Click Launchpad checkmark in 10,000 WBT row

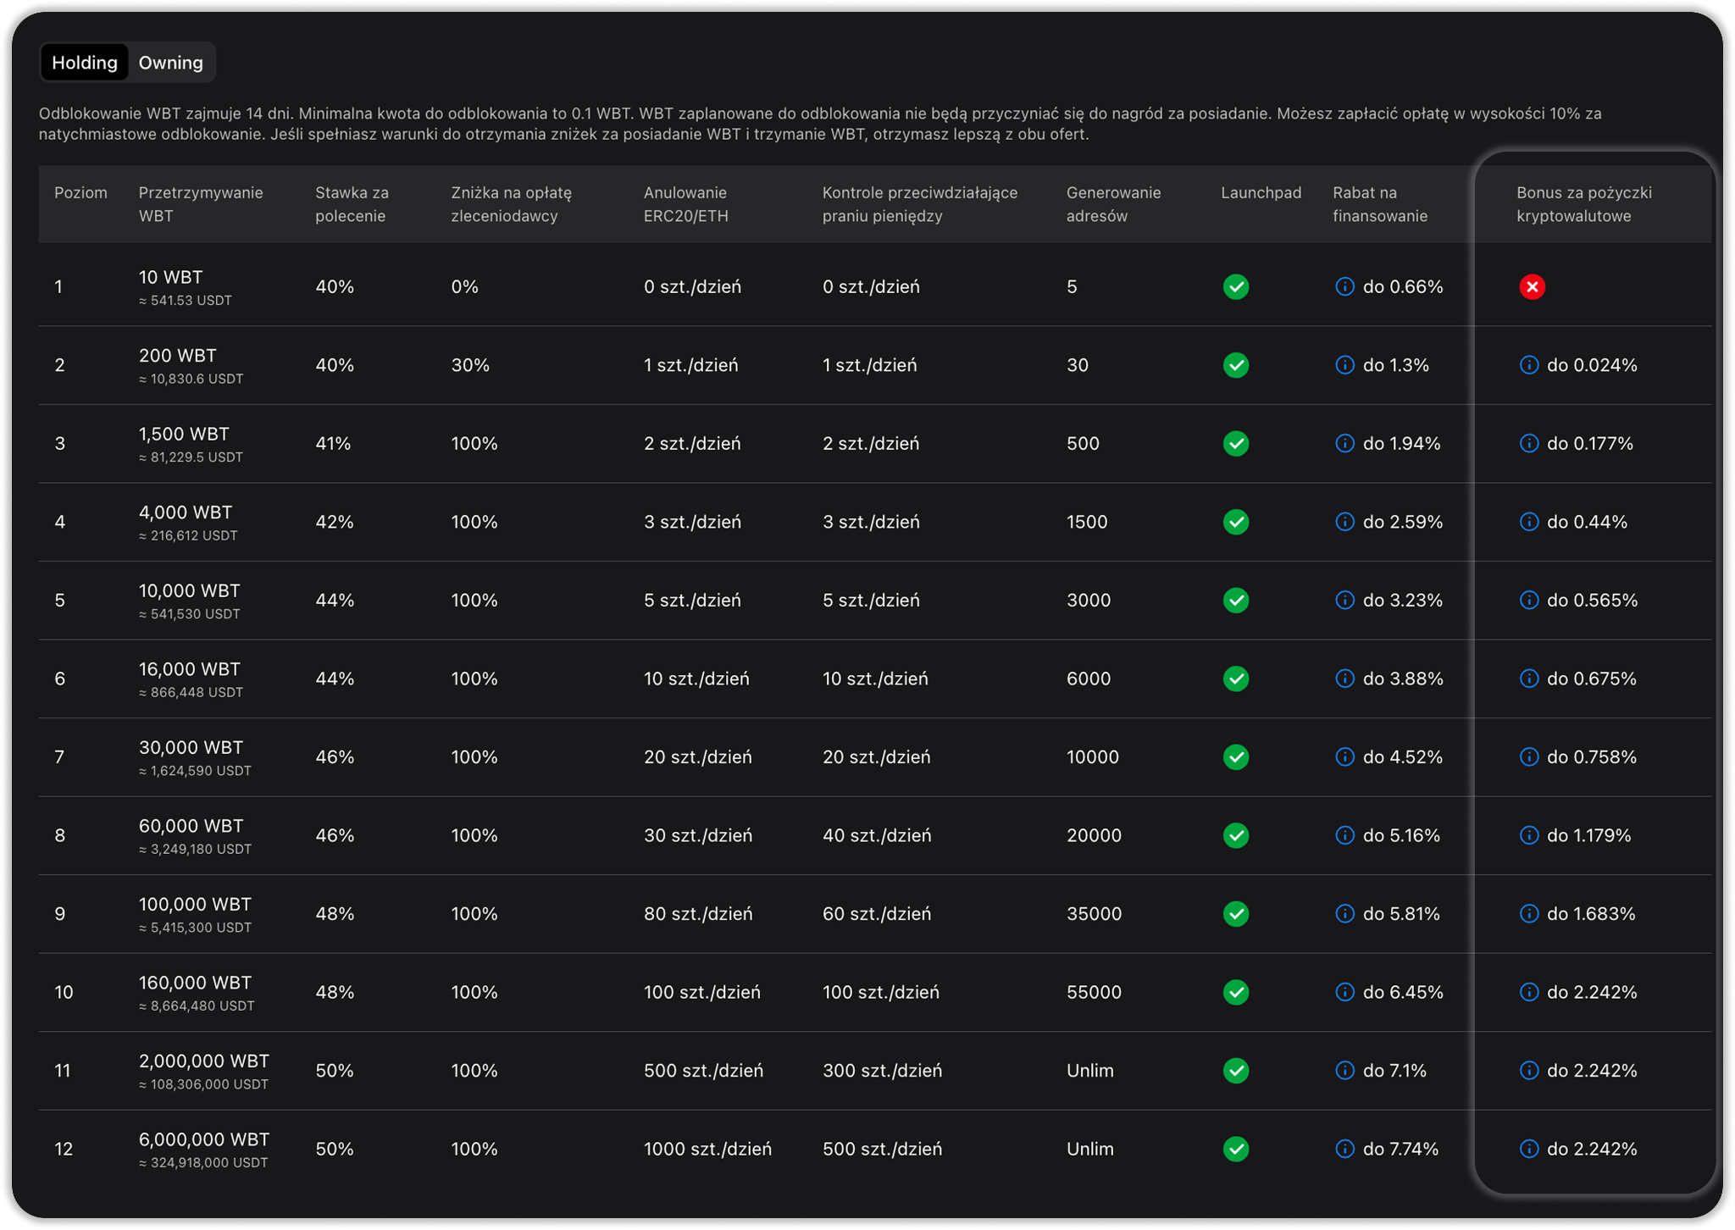(x=1236, y=600)
